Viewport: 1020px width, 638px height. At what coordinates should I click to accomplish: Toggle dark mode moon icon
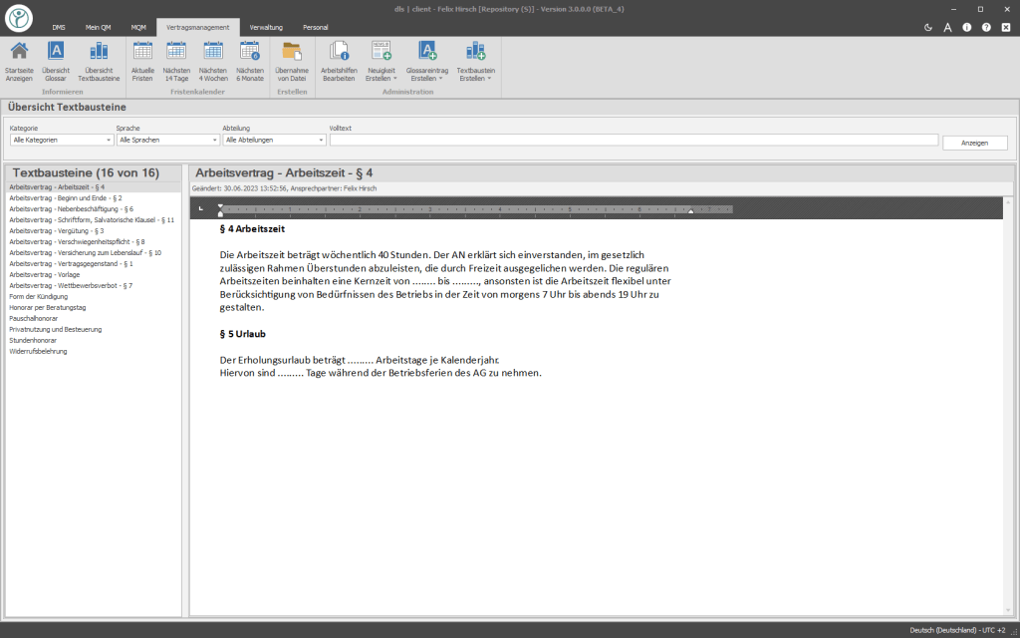pos(928,27)
